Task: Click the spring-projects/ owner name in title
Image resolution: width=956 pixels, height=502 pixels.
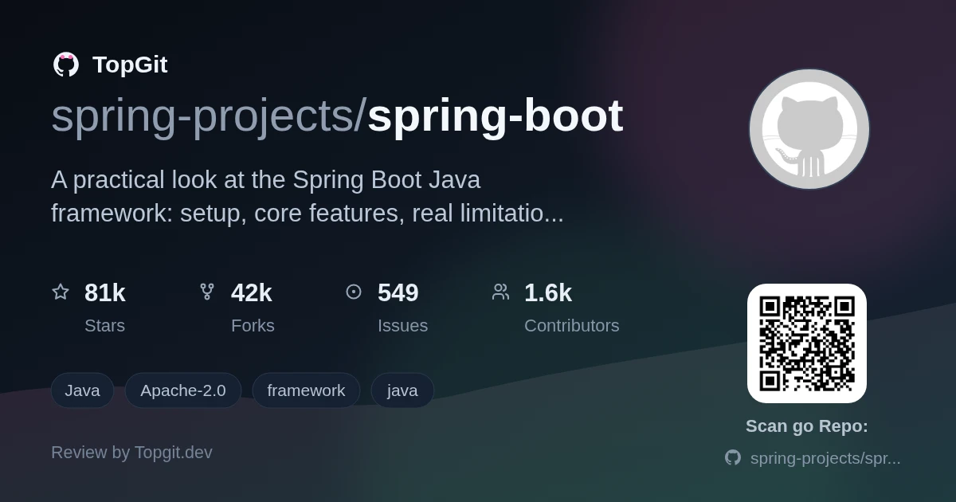Action: [x=209, y=116]
